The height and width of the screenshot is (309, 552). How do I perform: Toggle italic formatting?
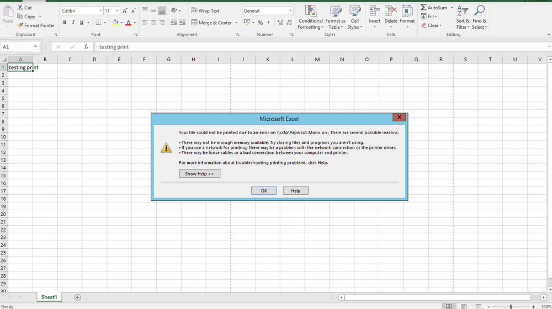(73, 23)
